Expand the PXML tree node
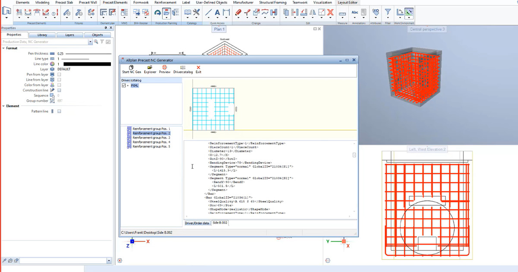518x272 pixels. click(128, 85)
